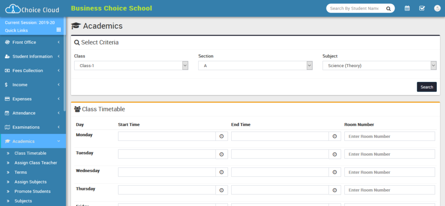Focus Tuesday Room Number field
Viewport: 445px width, 206px height.
click(x=390, y=154)
